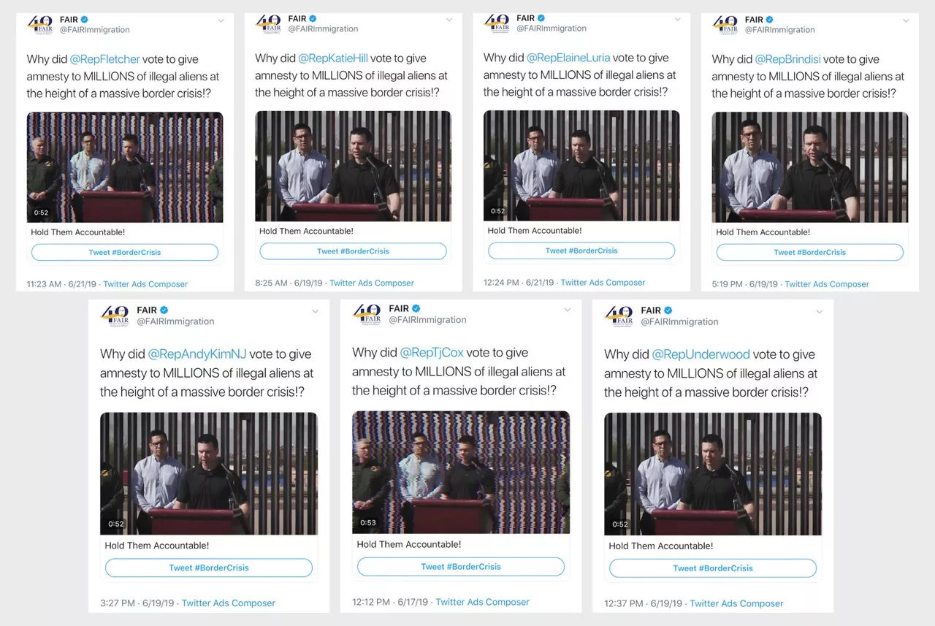The height and width of the screenshot is (626, 935).
Task: Open the chevron menu on @RepFletcher tweet
Action: tap(221, 20)
